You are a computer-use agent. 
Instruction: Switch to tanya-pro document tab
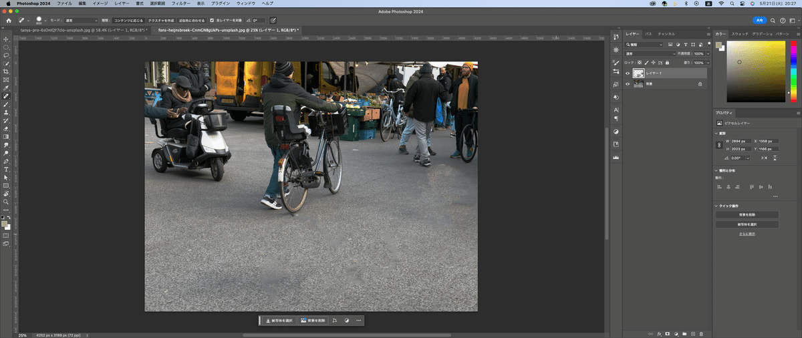84,30
